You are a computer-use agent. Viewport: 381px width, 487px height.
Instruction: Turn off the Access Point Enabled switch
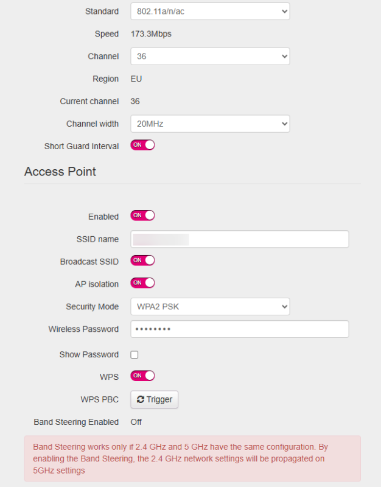click(142, 215)
